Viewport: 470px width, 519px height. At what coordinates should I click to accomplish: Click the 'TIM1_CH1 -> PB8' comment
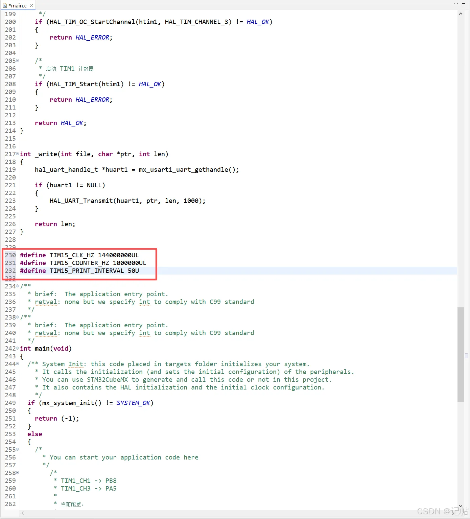coord(89,480)
